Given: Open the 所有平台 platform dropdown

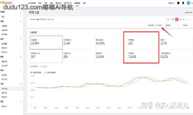Looking at the screenshot, I should click(x=187, y=25).
